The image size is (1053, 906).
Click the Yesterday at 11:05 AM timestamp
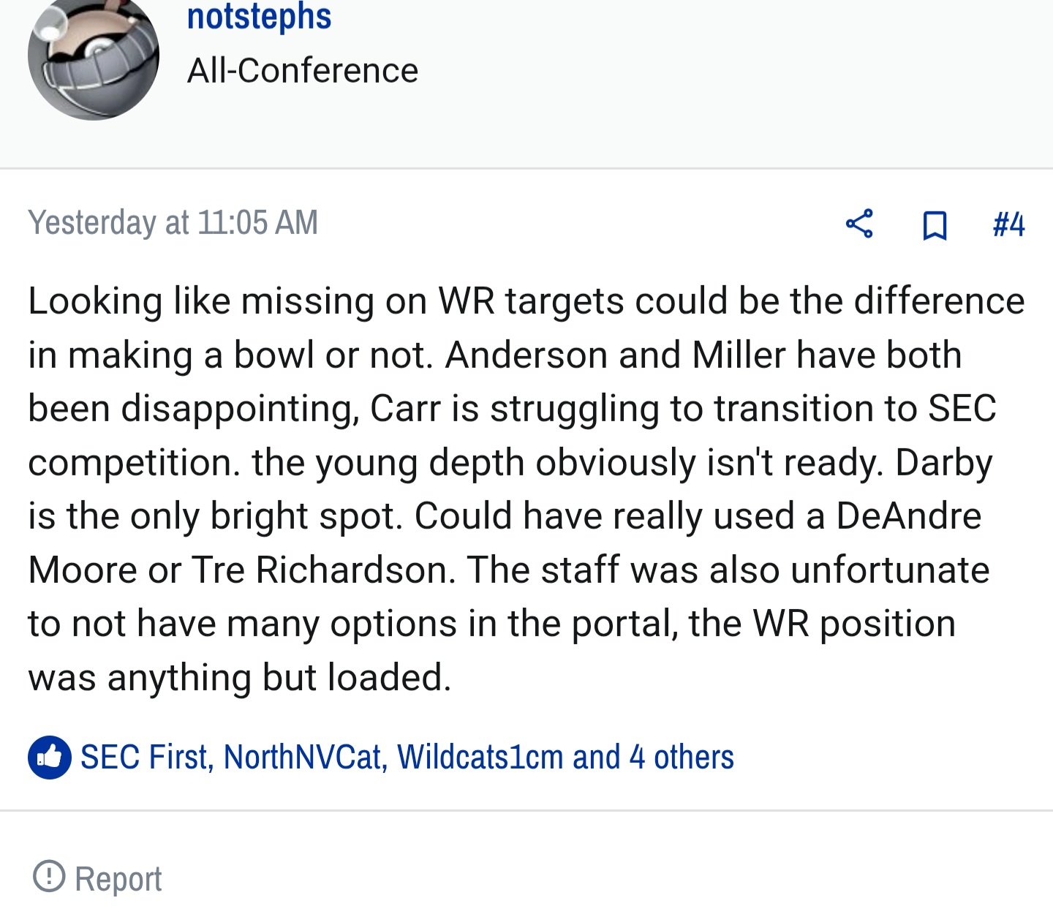[x=173, y=222]
